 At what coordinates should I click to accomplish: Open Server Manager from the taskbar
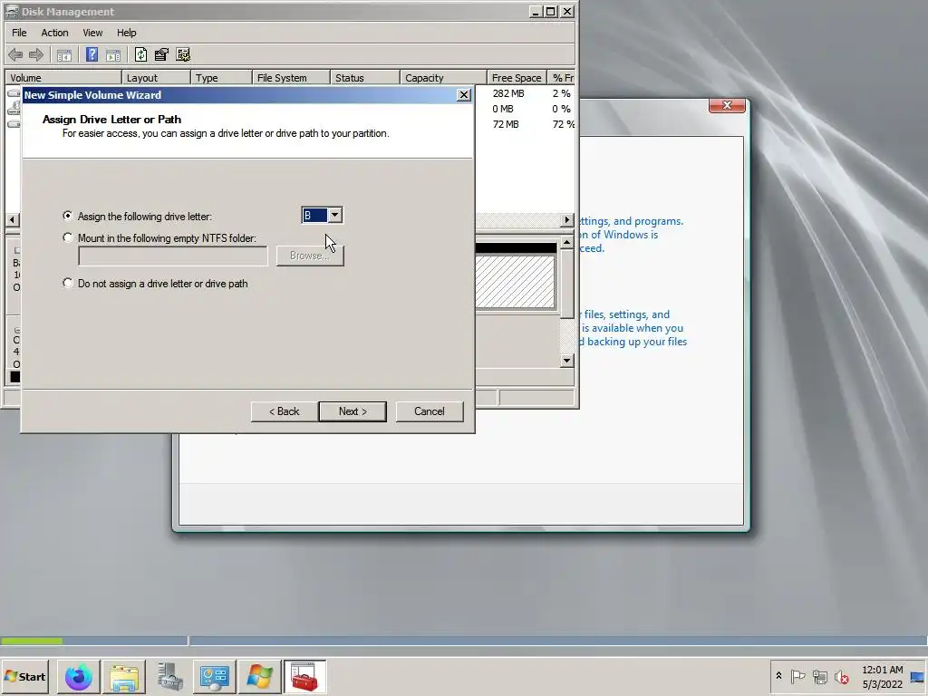point(169,676)
